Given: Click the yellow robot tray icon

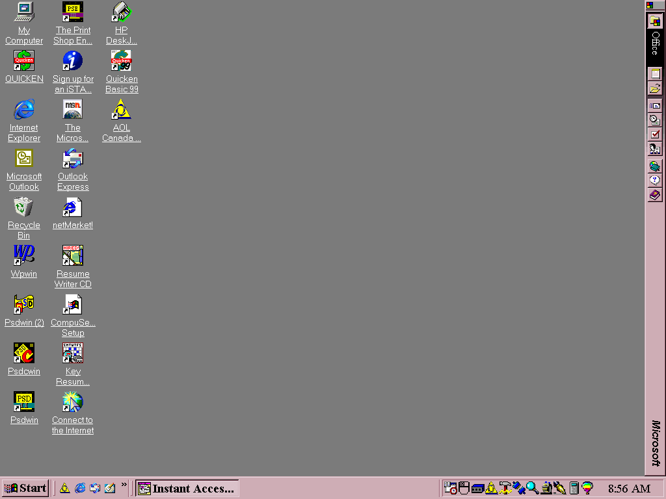Looking at the screenshot, I should [x=546, y=488].
